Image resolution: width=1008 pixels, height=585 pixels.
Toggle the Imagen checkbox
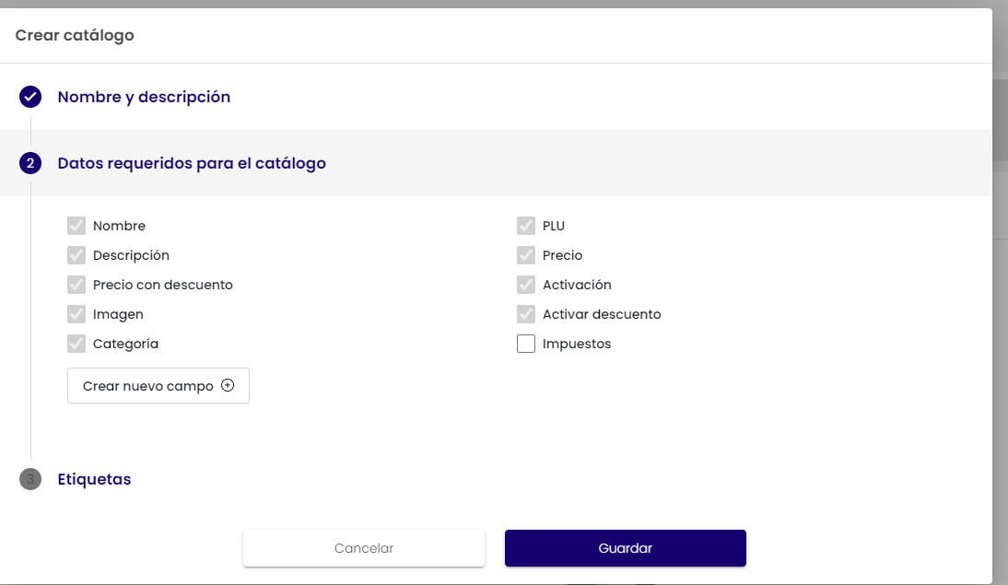click(x=76, y=314)
